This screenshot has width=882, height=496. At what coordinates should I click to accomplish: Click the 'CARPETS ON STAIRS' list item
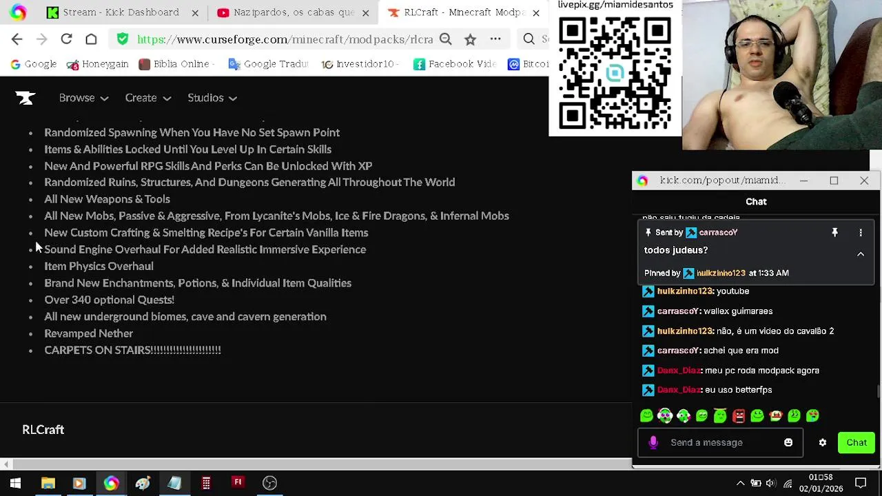(132, 350)
